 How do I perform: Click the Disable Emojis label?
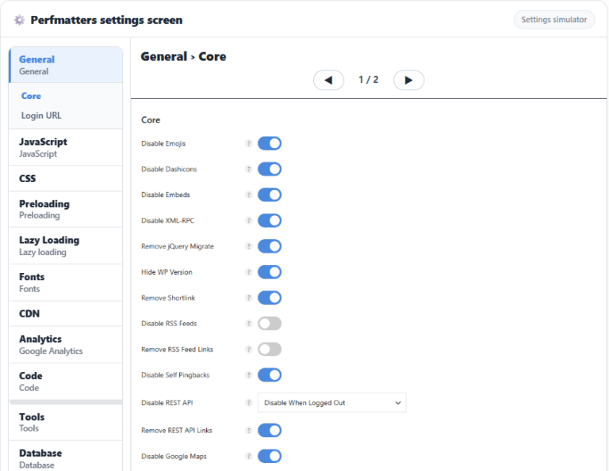point(163,143)
